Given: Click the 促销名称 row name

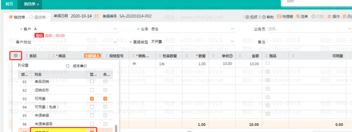Looking at the screenshot, I should pos(42,90).
